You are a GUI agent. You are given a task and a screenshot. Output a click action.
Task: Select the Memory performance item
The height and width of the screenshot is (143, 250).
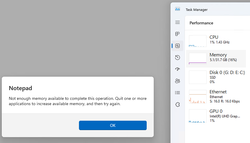tap(223, 57)
